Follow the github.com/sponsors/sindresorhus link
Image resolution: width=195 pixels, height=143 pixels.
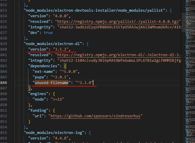tap(95, 116)
